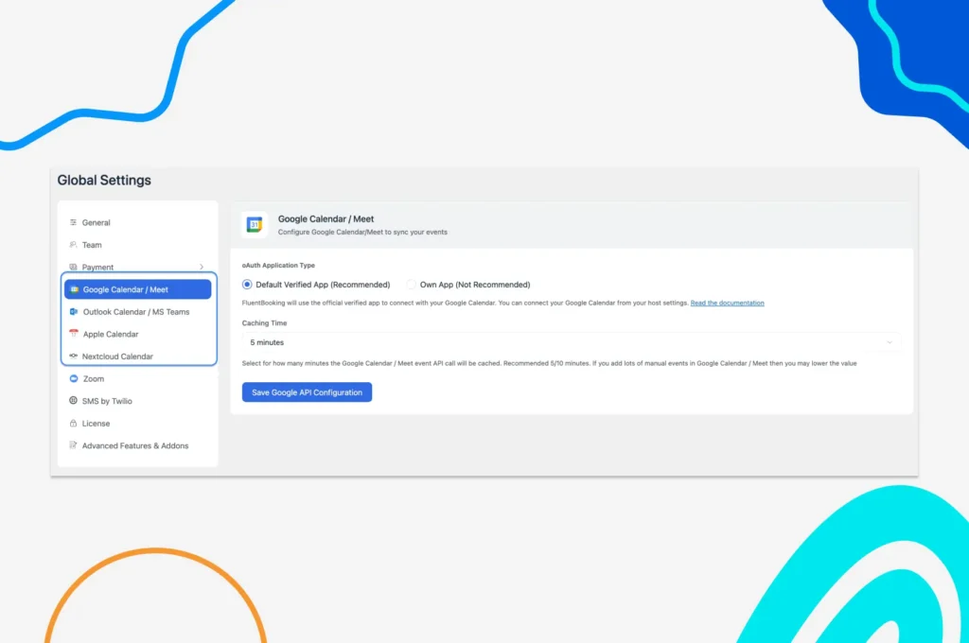Select Default Verified App option
This screenshot has width=969, height=643.
246,284
